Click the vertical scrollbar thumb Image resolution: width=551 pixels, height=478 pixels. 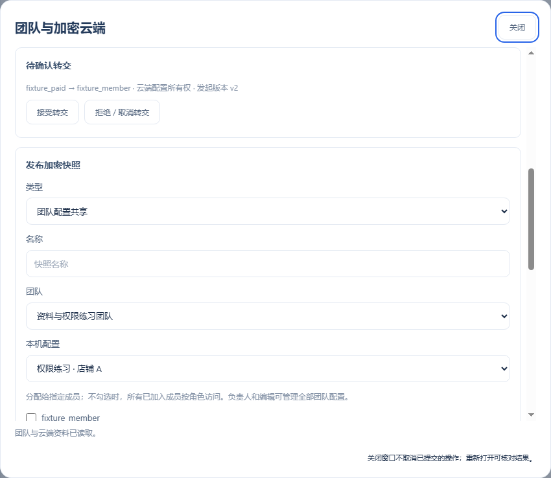point(532,219)
